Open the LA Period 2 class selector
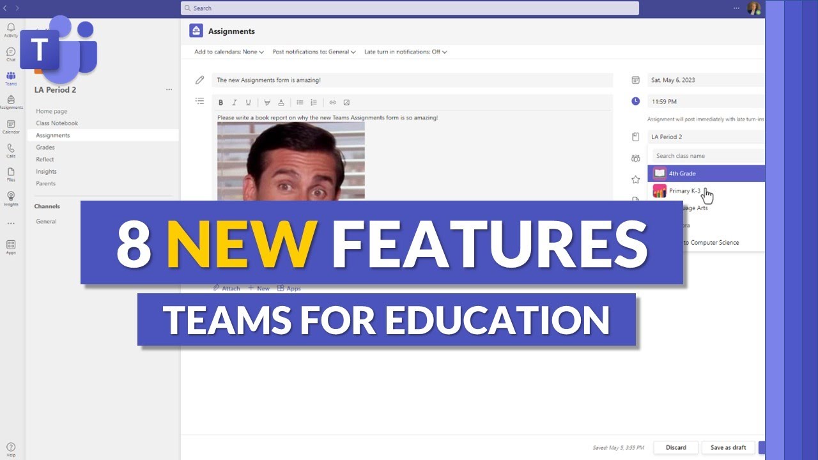The height and width of the screenshot is (460, 818). pyautogui.click(x=706, y=137)
